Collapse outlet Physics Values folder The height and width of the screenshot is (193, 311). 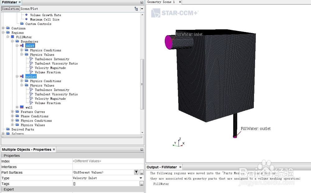click(22, 85)
